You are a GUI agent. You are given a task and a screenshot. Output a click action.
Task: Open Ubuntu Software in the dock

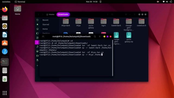point(5,43)
